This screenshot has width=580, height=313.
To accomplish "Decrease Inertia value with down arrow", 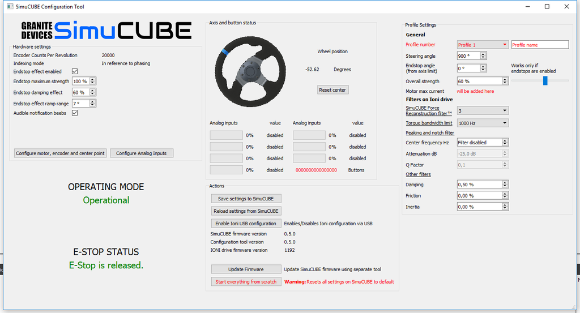I will click(505, 209).
